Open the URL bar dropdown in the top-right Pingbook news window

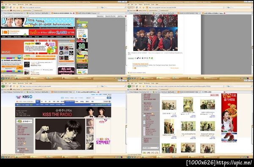(x=226, y=8)
